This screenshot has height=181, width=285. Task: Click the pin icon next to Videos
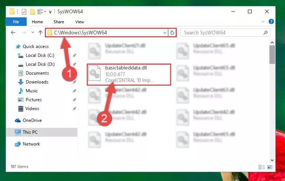[x=74, y=109]
